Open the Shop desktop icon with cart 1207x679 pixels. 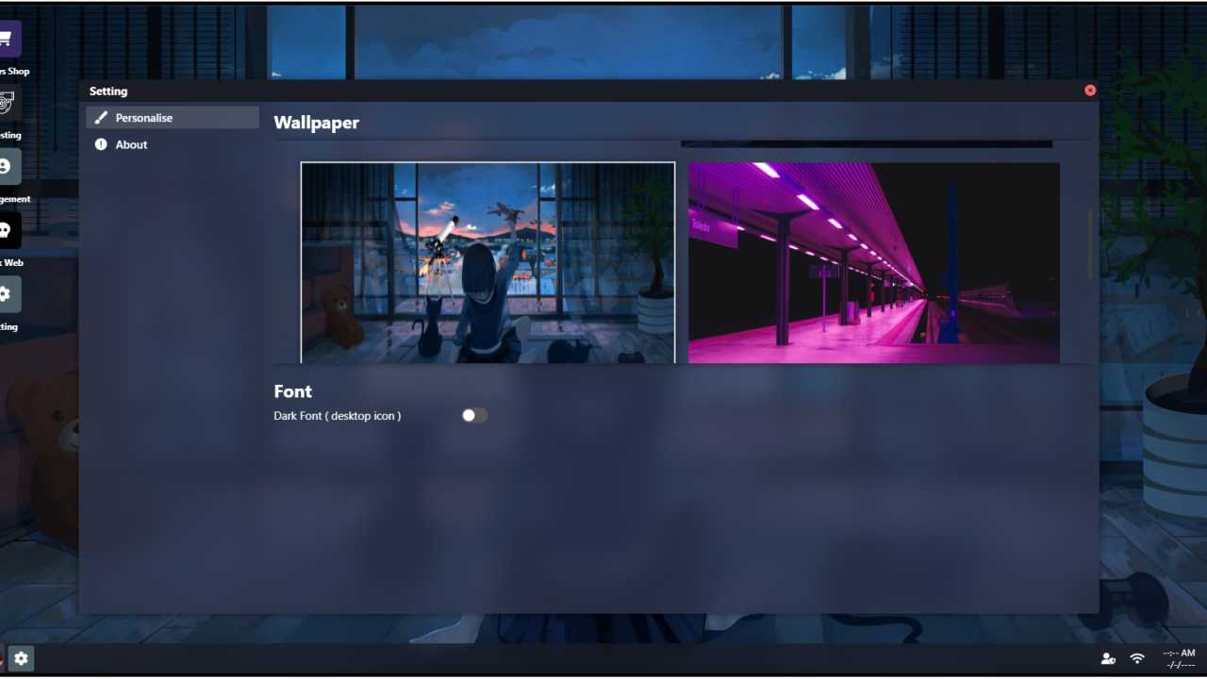coord(8,40)
